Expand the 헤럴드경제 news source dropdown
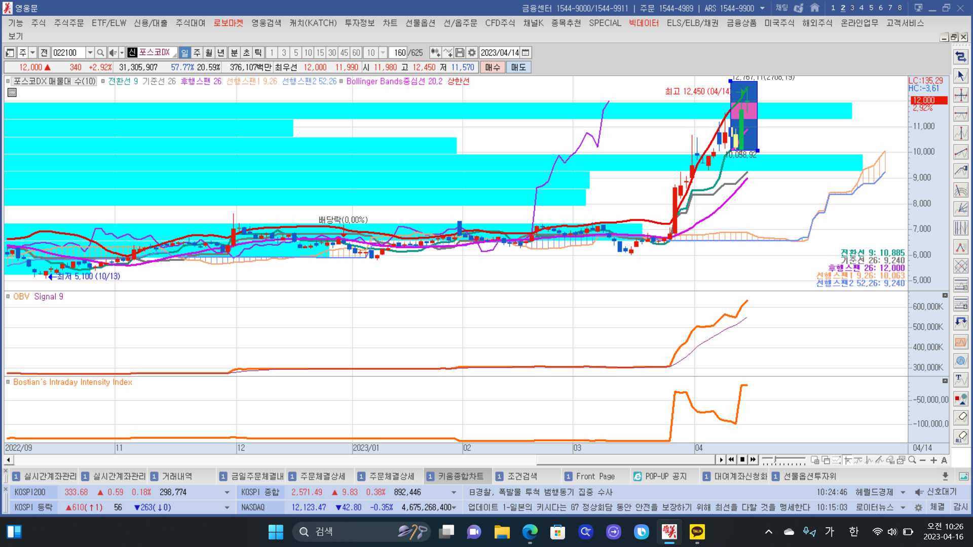 tap(903, 492)
